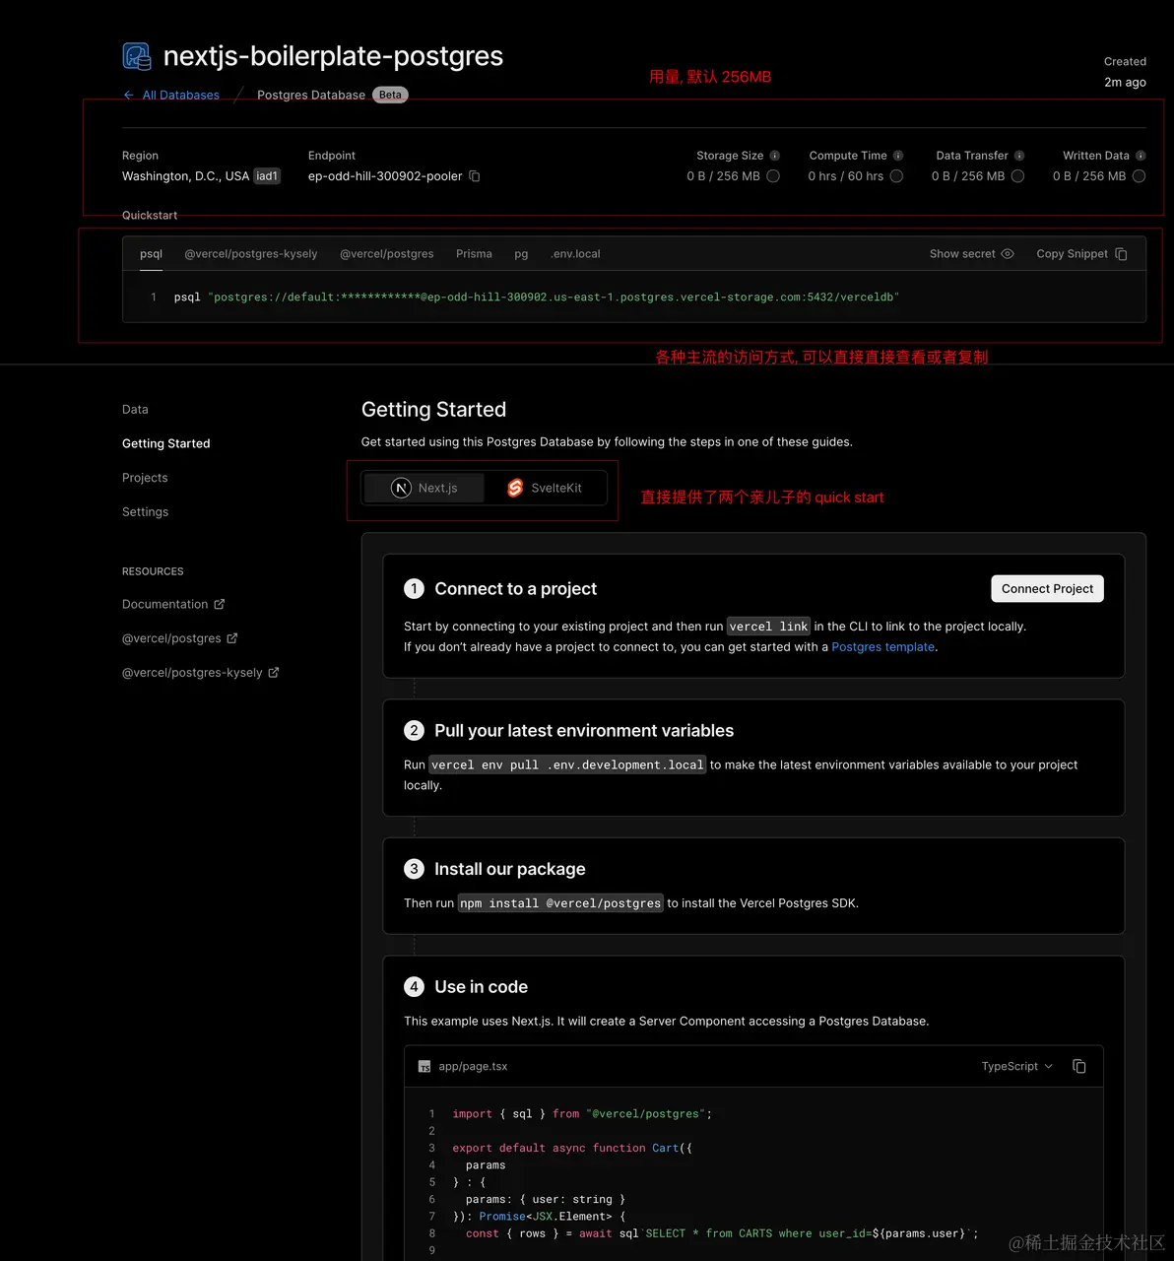Click the Postgres database logo icon
Screen dimensions: 1174x1261
pyautogui.click(x=137, y=56)
